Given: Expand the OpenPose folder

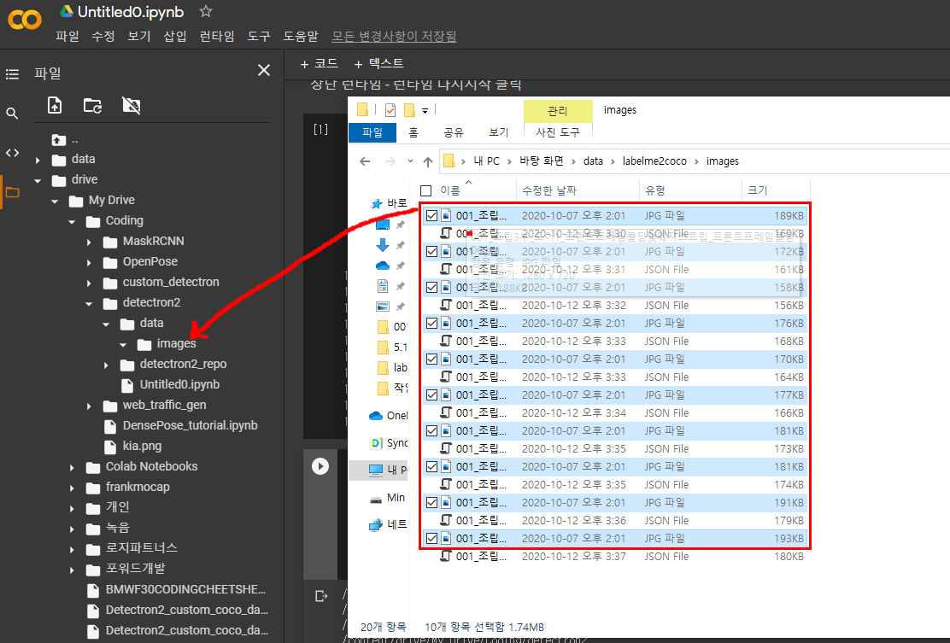Looking at the screenshot, I should [x=89, y=263].
